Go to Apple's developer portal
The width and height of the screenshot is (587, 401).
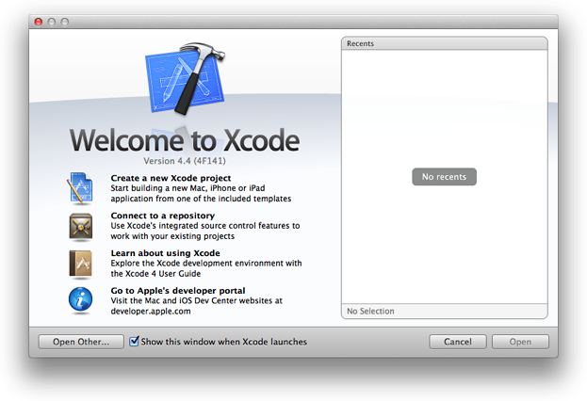tap(178, 291)
